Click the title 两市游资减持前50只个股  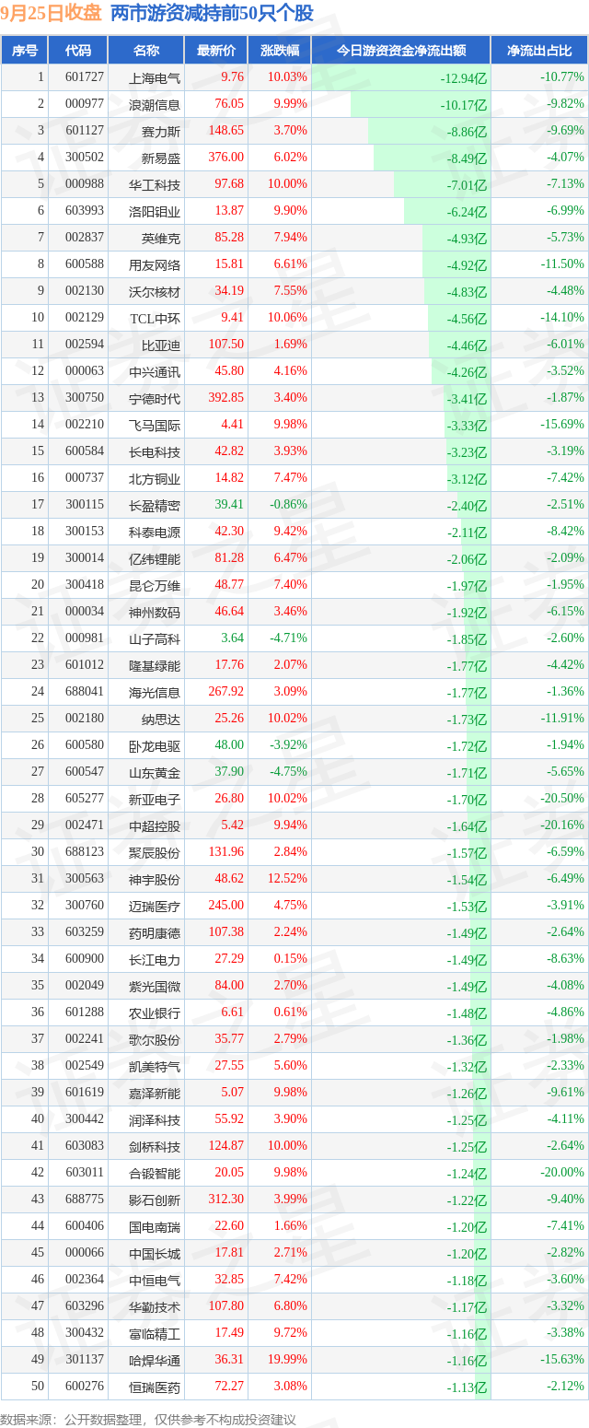[212, 13]
